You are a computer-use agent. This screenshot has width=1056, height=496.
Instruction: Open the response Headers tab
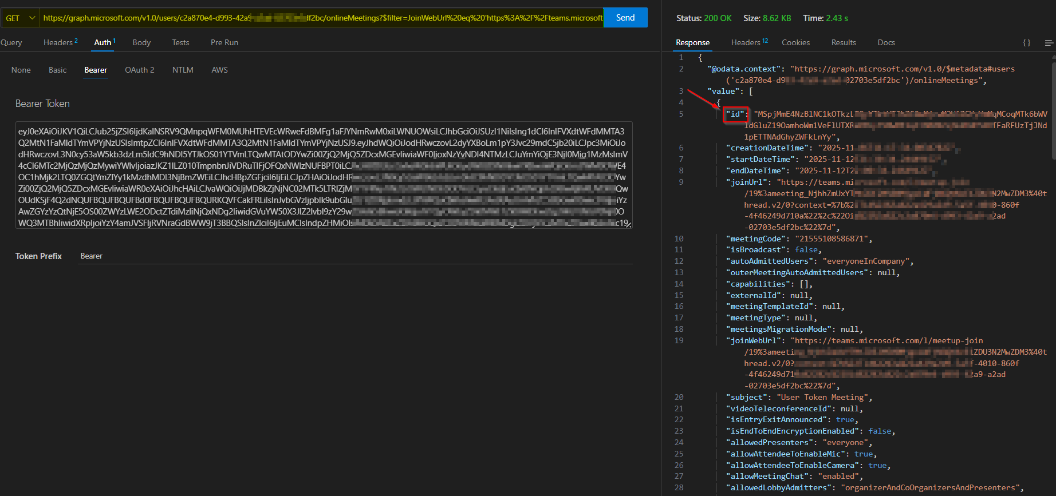pos(749,42)
